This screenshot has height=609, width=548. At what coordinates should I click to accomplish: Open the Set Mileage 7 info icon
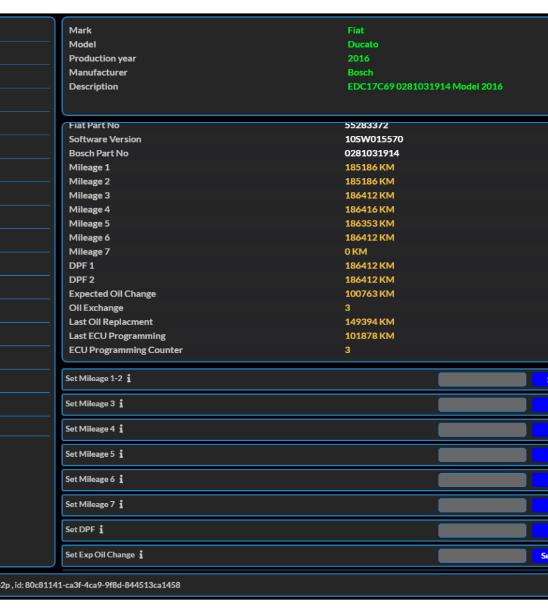[x=121, y=504]
